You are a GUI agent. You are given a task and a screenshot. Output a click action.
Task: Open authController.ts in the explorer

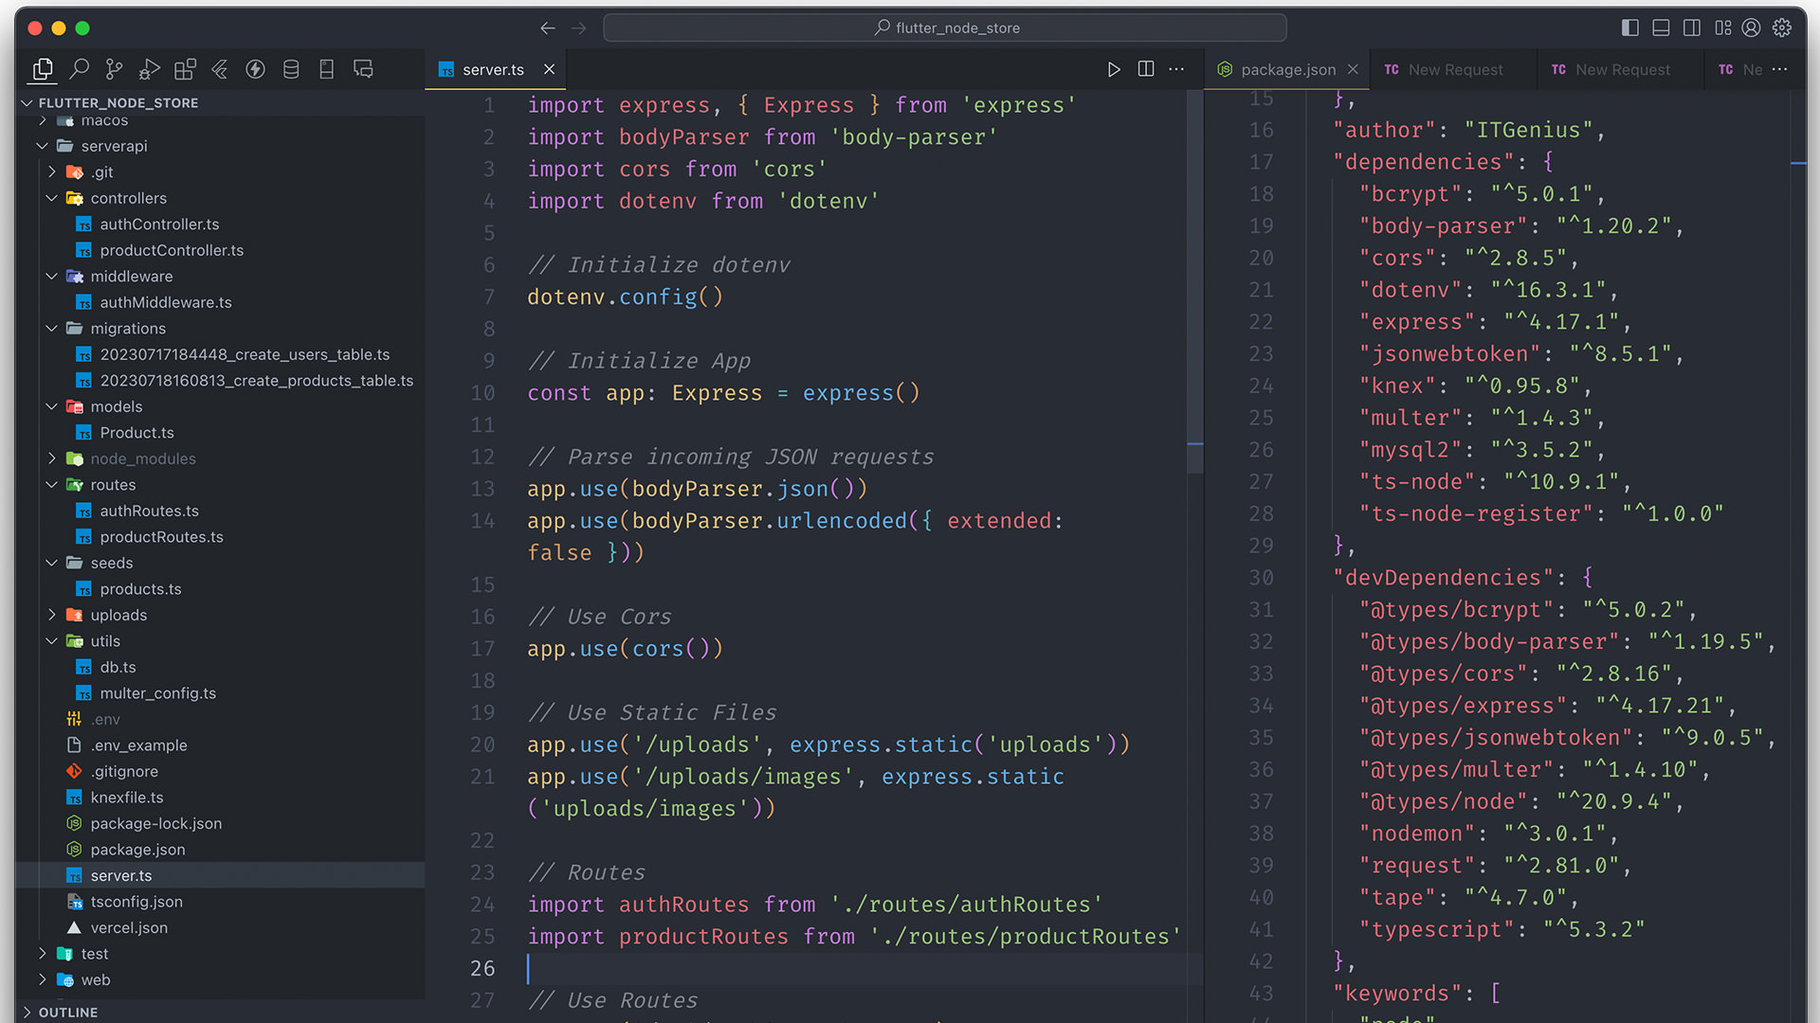159,224
